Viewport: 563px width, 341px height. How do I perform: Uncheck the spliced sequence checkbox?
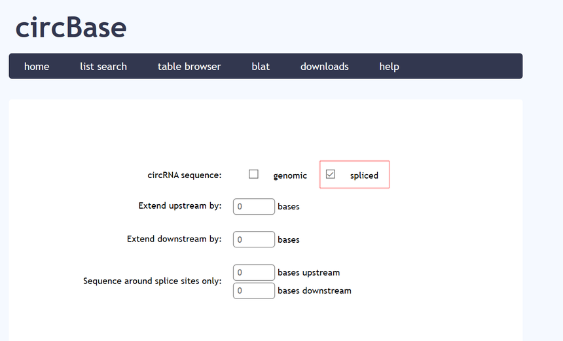[x=331, y=174]
